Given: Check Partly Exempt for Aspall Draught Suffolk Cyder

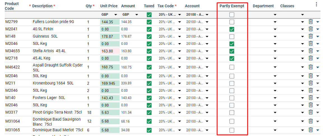Looking at the screenshot, I should coord(232,67).
